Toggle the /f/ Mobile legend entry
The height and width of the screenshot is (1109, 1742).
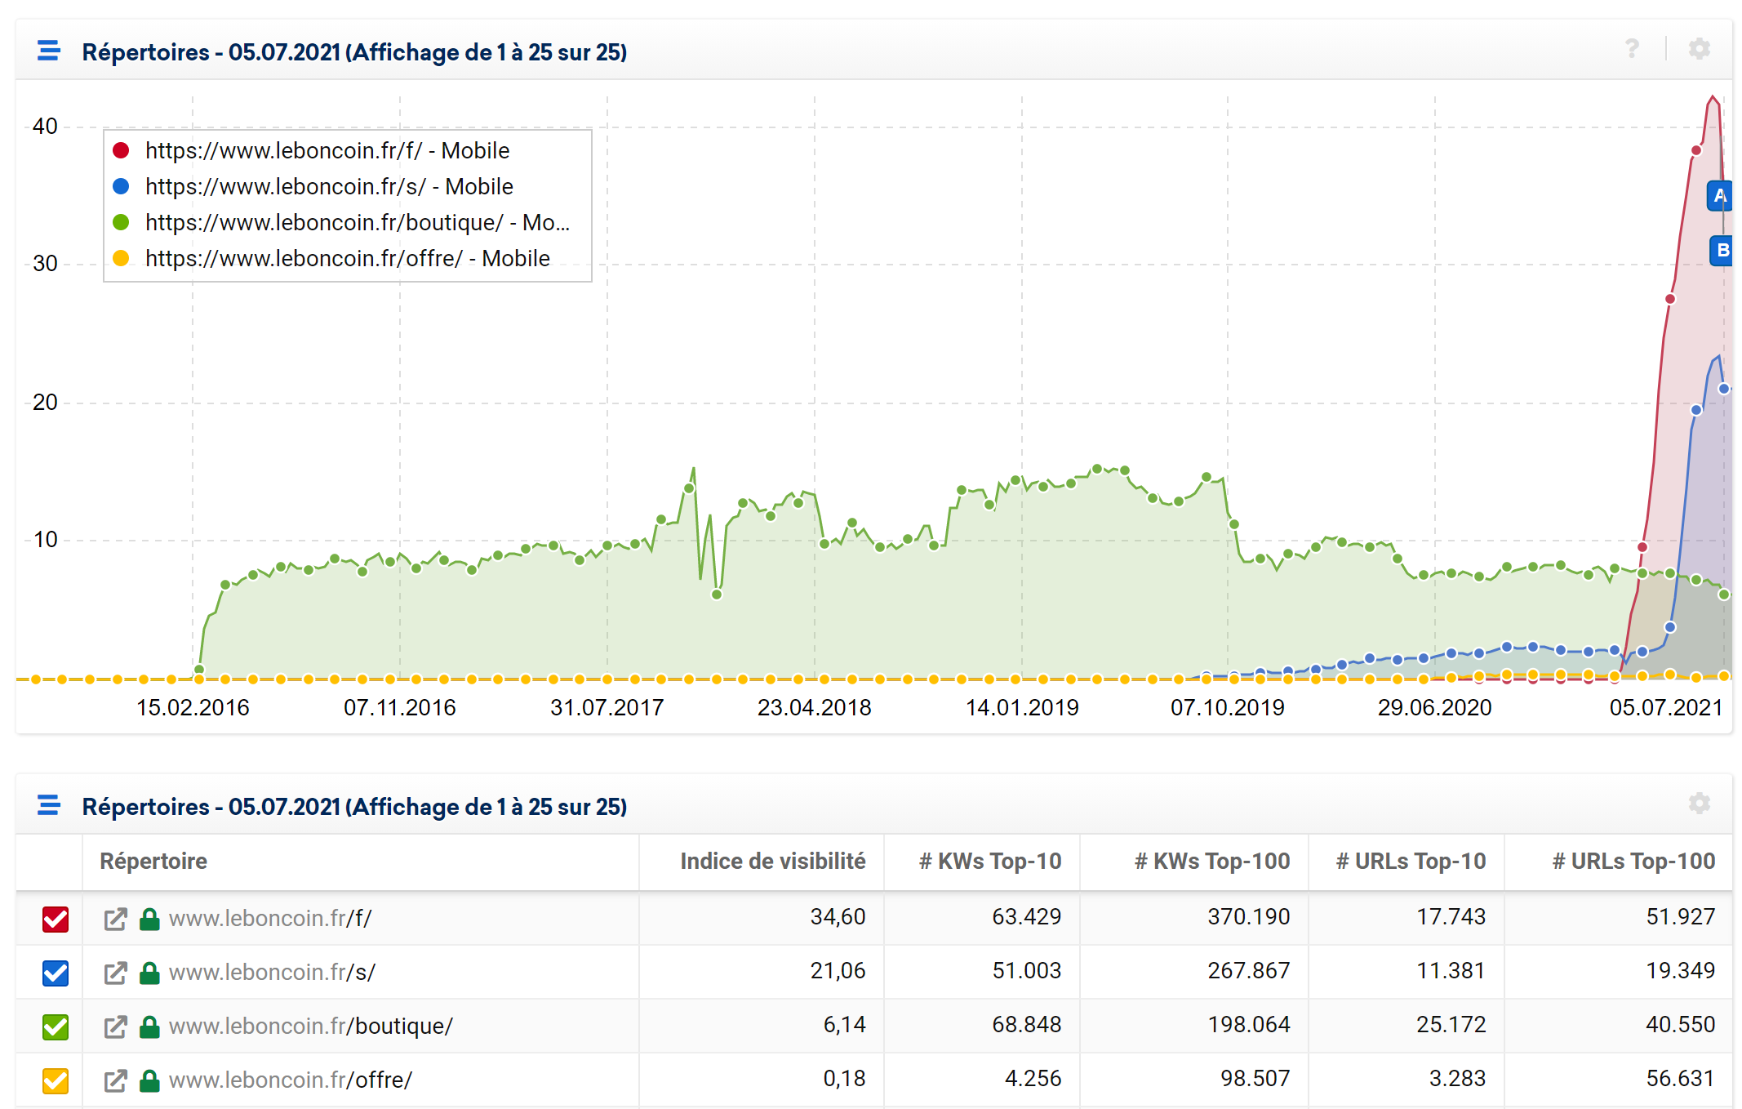(311, 150)
